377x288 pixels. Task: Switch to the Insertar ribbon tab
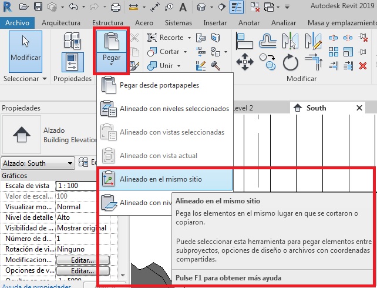pos(214,23)
